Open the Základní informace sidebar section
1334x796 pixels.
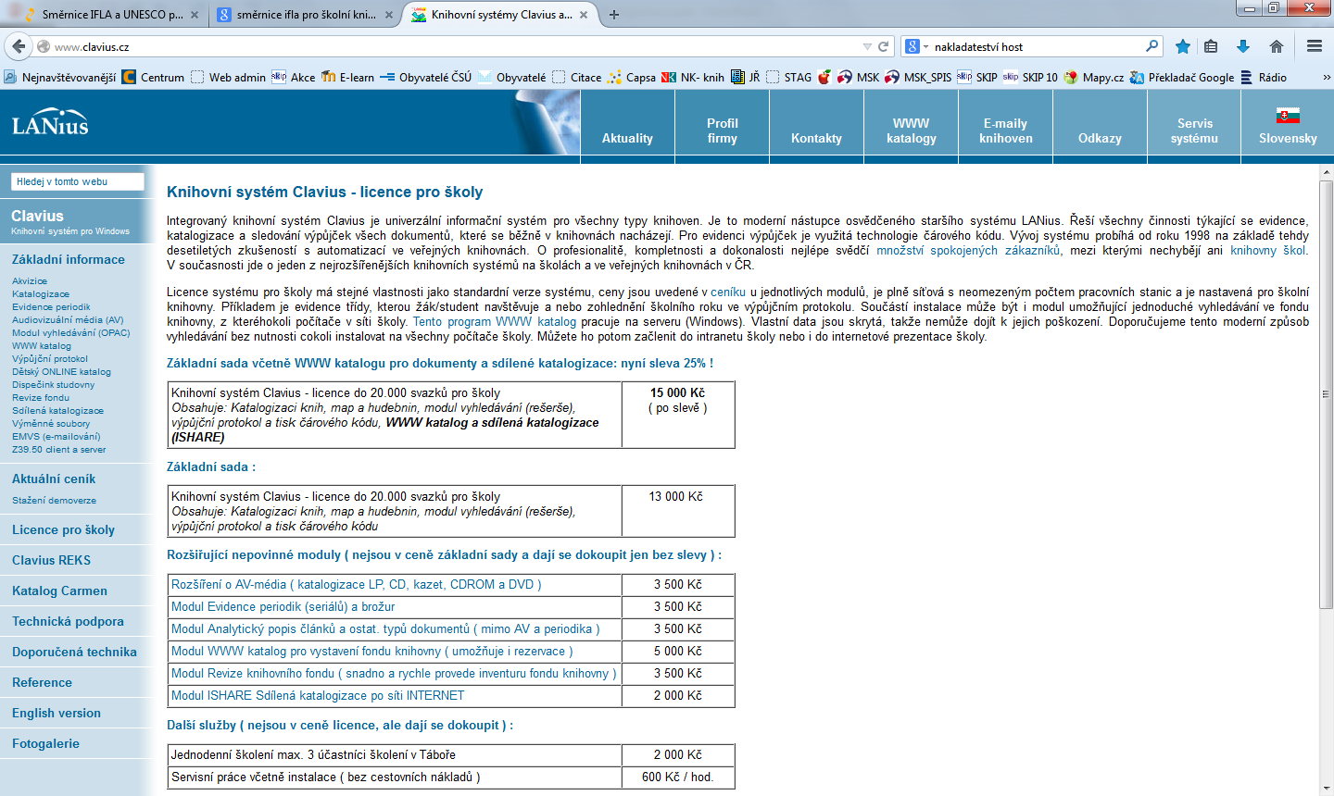pyautogui.click(x=69, y=259)
